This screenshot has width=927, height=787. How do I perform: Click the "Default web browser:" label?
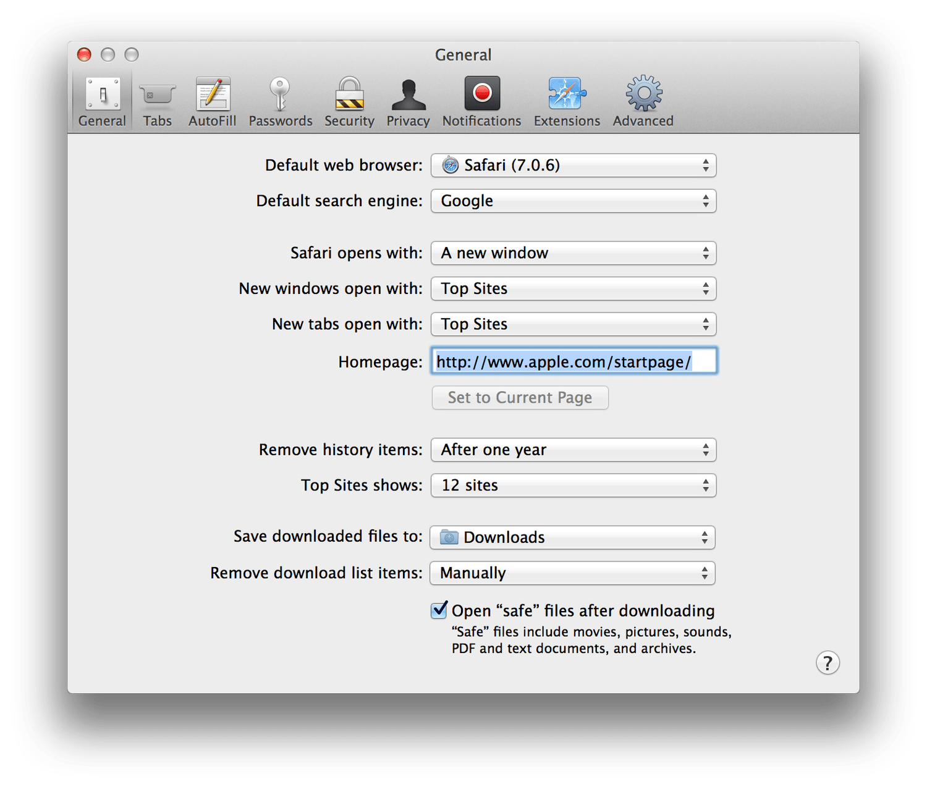(x=344, y=166)
